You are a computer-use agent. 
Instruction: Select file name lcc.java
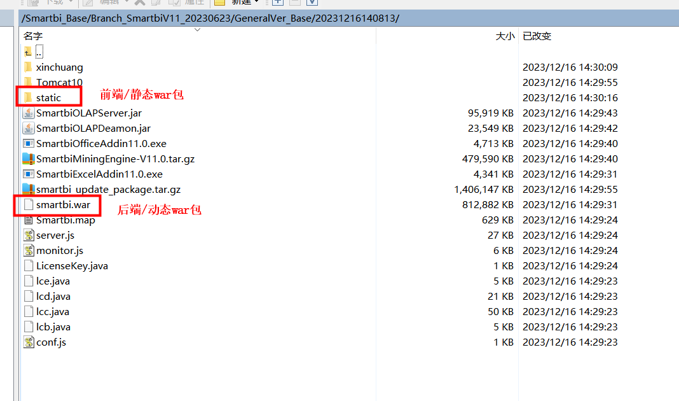(53, 312)
